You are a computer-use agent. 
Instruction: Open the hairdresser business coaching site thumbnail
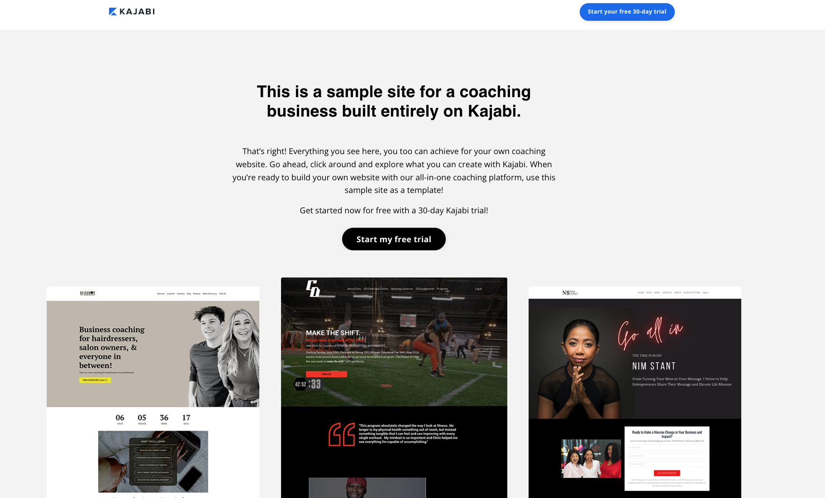153,392
